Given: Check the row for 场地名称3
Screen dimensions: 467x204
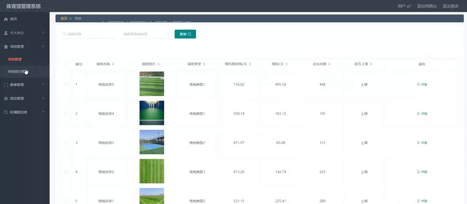Looking at the screenshot, I should [x=66, y=143].
